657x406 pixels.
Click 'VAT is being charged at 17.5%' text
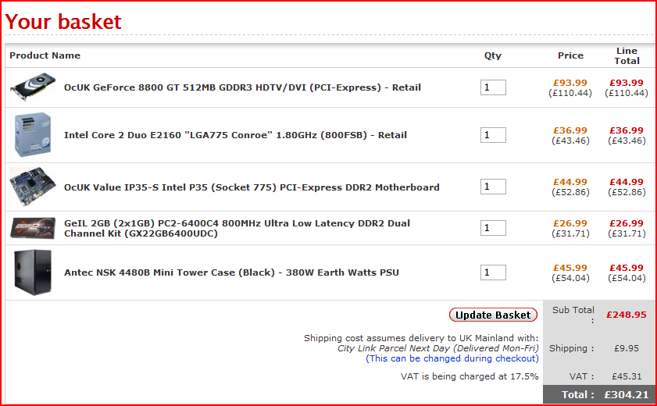[470, 376]
